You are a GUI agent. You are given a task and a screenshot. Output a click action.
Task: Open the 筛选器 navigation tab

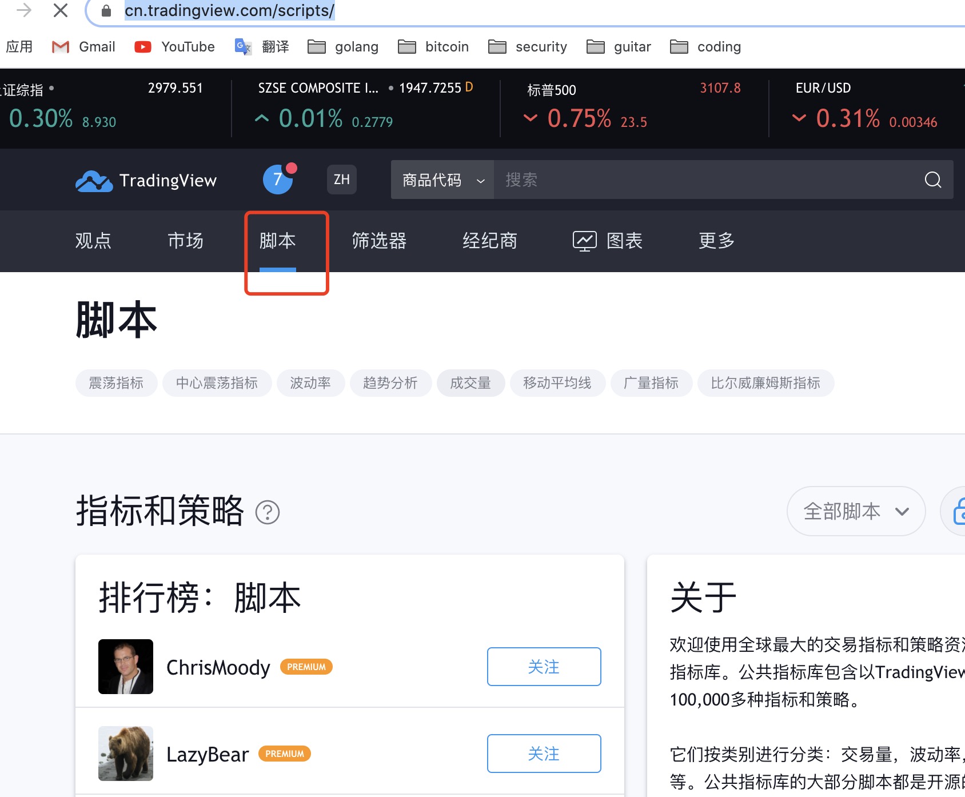379,241
